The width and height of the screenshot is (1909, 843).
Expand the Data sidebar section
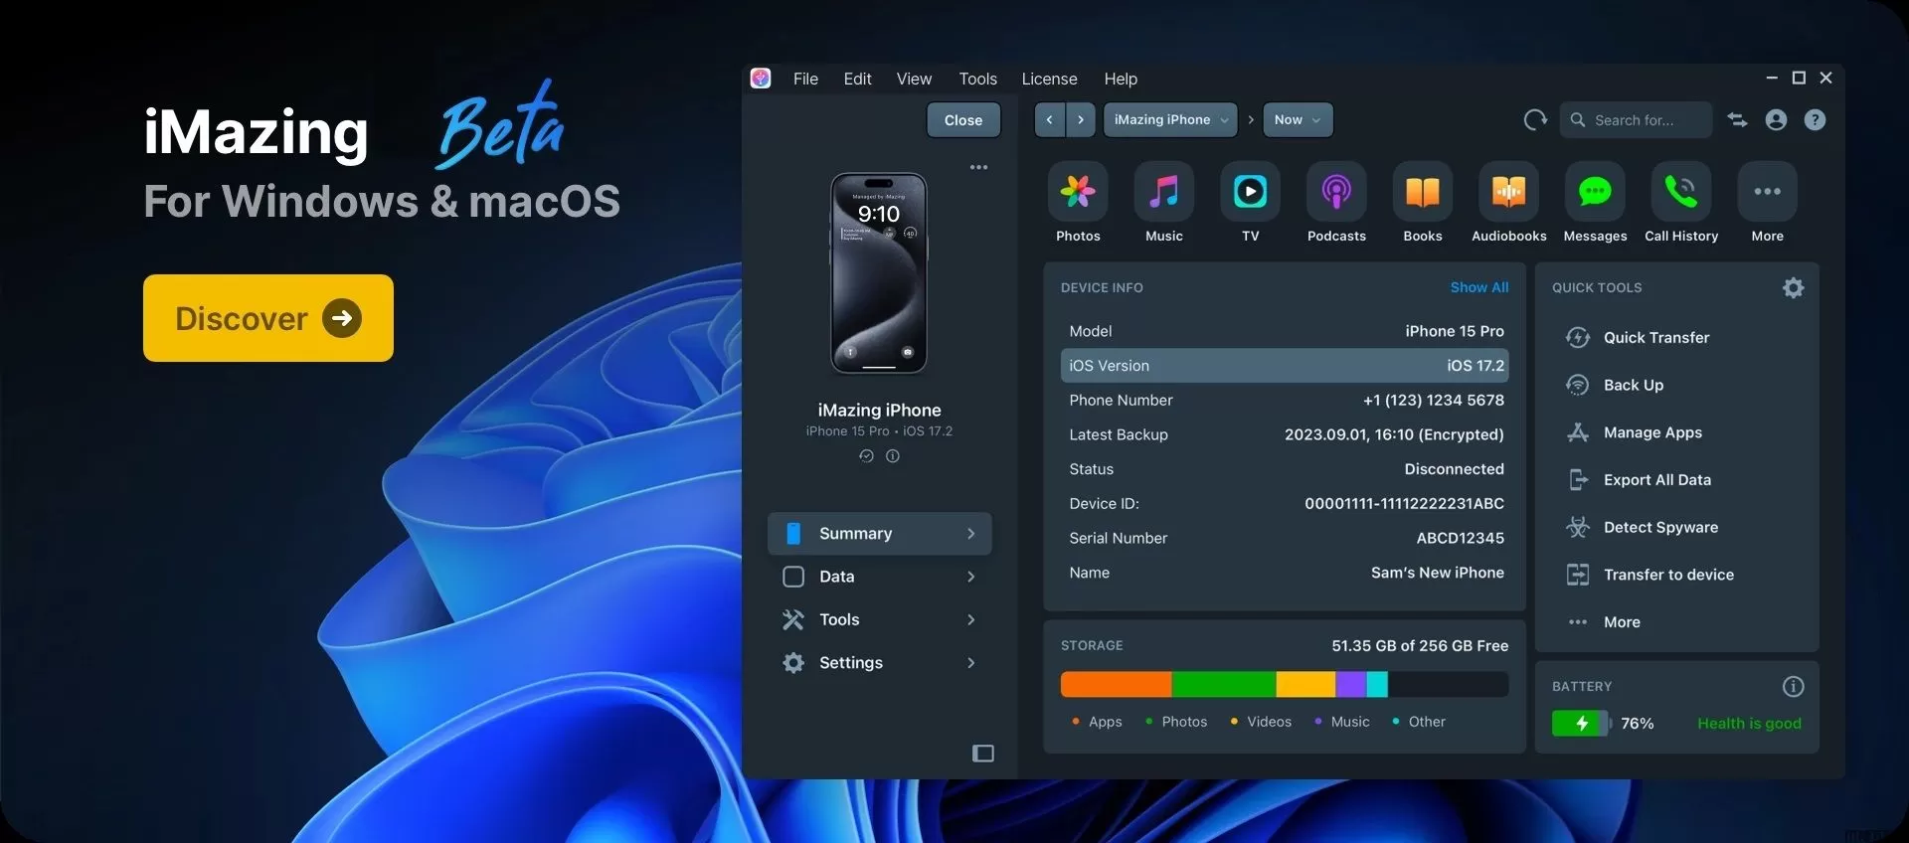coord(879,577)
